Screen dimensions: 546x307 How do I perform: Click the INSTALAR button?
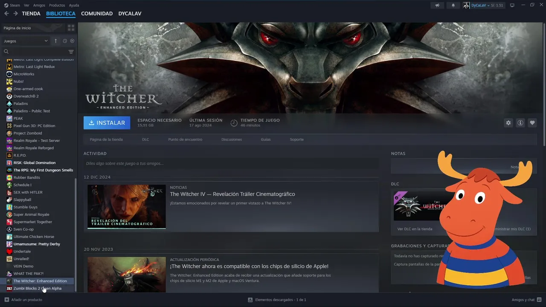(x=107, y=123)
